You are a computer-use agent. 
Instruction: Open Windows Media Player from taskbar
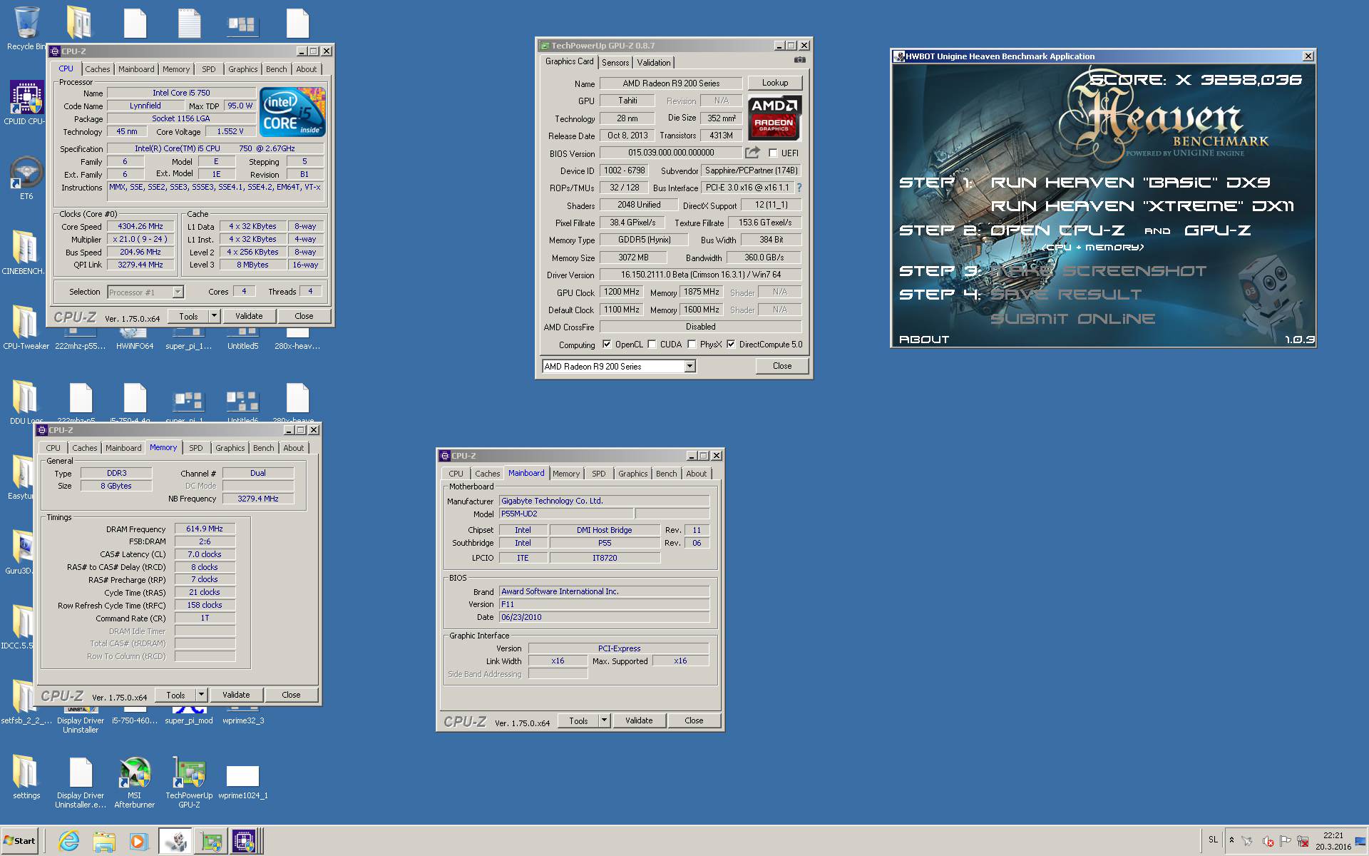pos(138,841)
